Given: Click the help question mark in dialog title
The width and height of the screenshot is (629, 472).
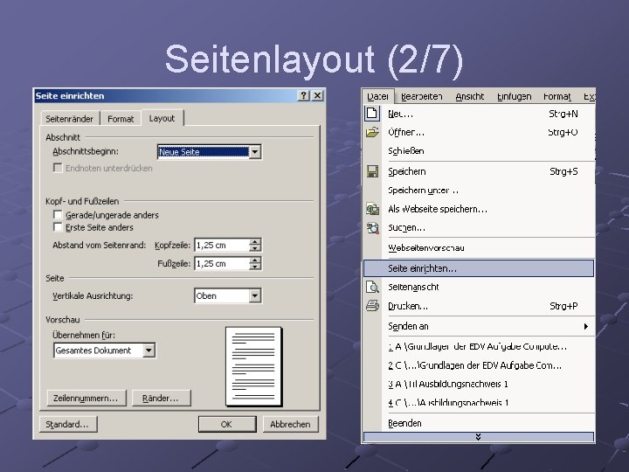Looking at the screenshot, I should (304, 95).
